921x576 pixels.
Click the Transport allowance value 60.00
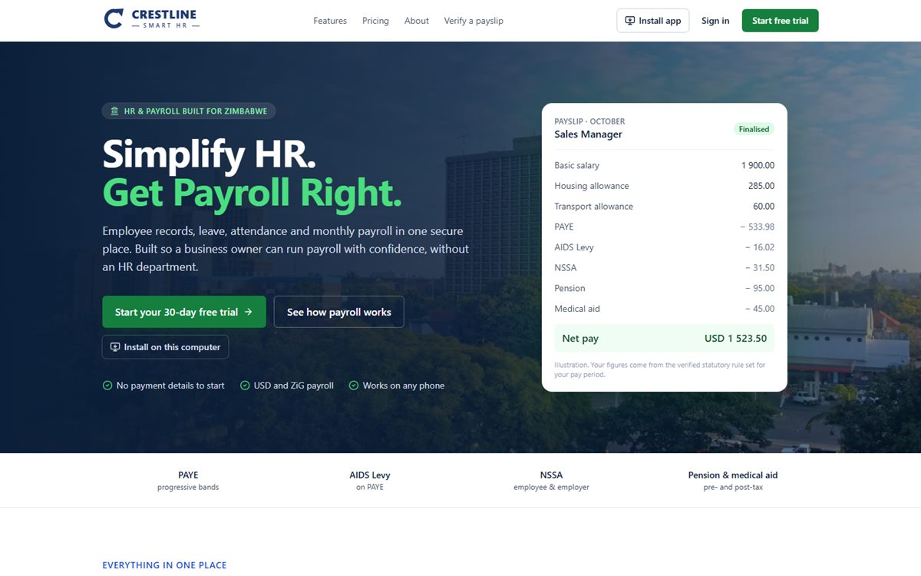(764, 207)
